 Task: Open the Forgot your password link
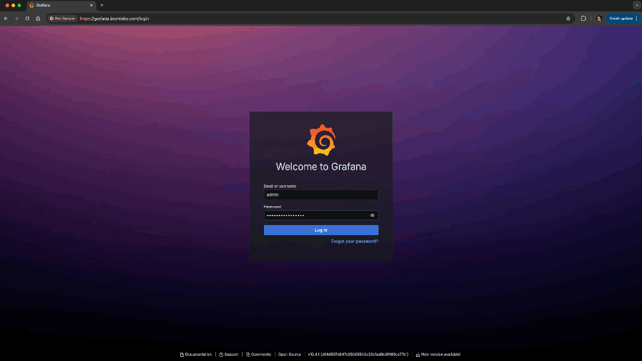pyautogui.click(x=354, y=241)
